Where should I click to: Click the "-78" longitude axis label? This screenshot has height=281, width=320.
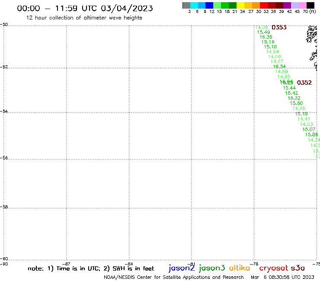(254, 264)
